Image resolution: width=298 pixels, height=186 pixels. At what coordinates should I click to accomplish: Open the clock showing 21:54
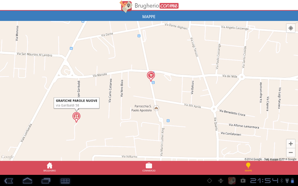coord(264,181)
